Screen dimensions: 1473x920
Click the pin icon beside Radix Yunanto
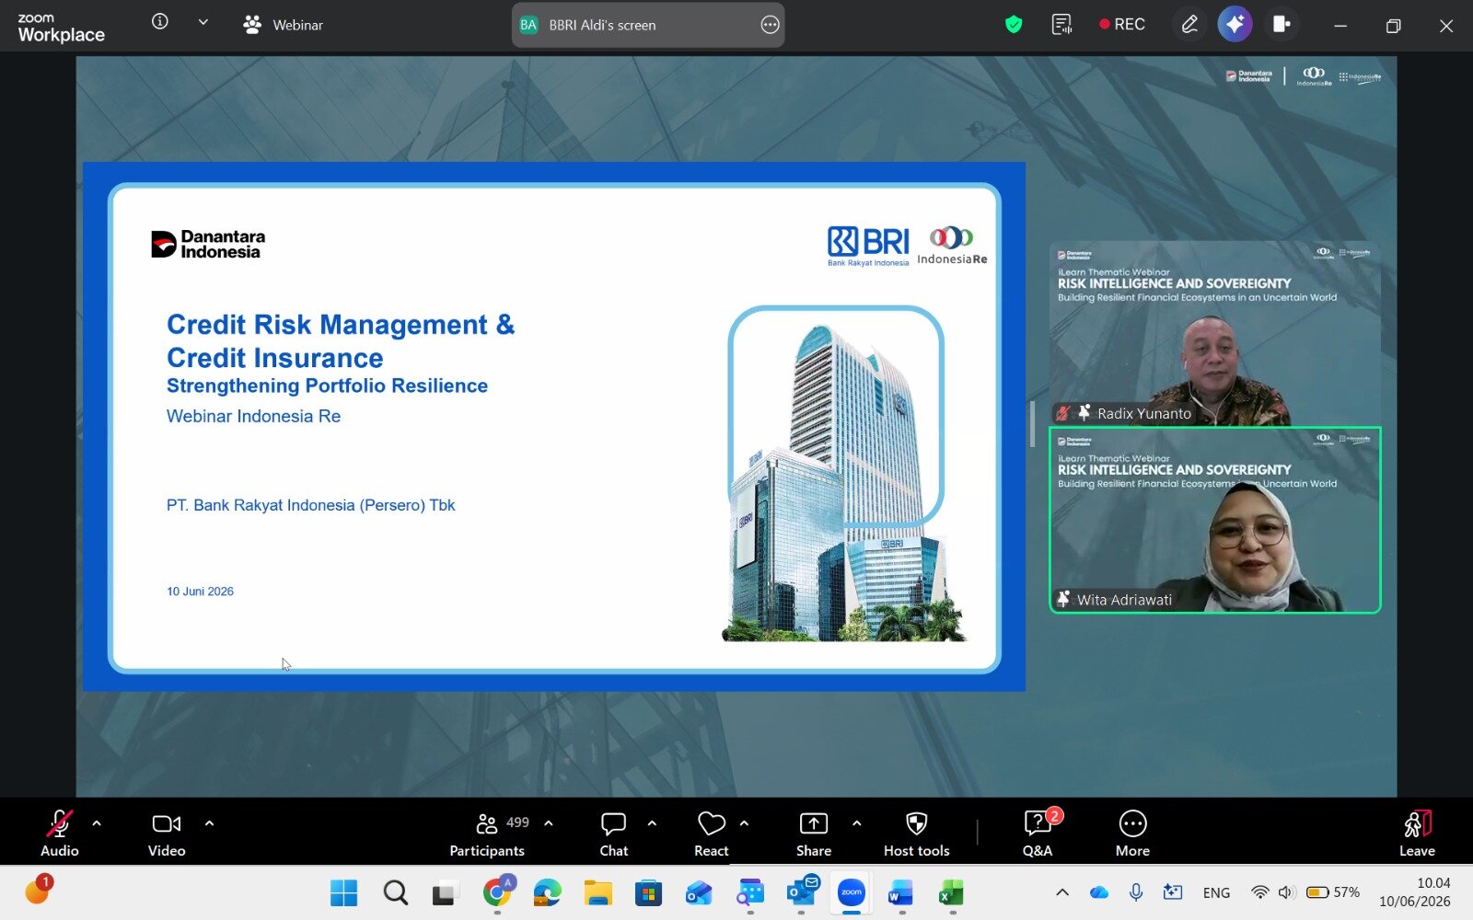[x=1084, y=413]
